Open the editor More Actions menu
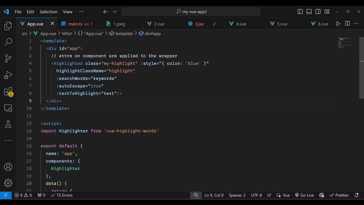The width and height of the screenshot is (364, 205). 356,24
